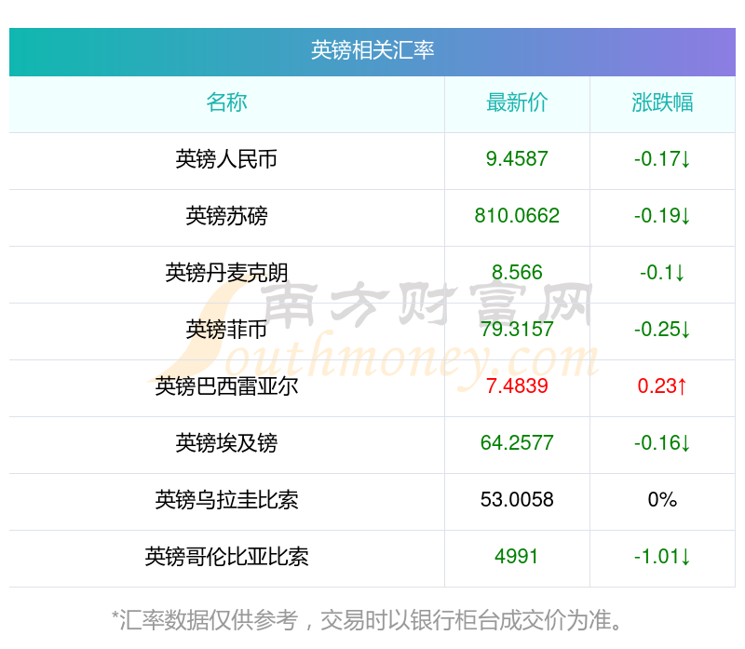Click the 涨跌幅 column header

click(662, 102)
